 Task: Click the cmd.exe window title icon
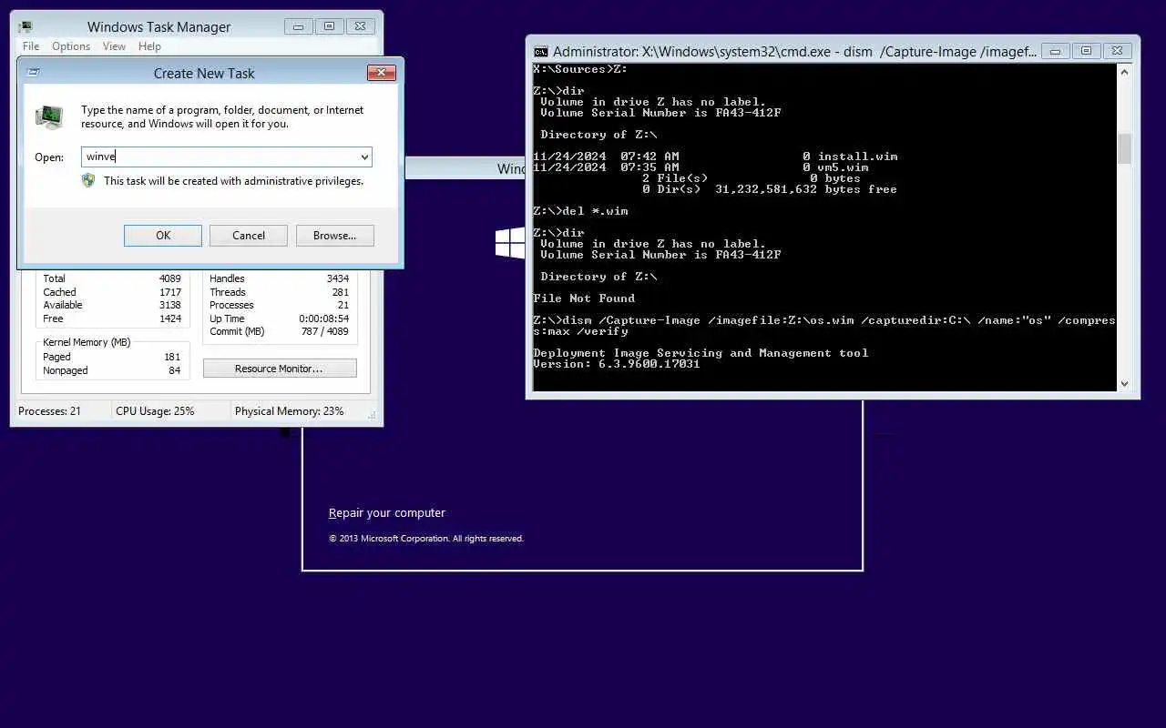(x=540, y=52)
